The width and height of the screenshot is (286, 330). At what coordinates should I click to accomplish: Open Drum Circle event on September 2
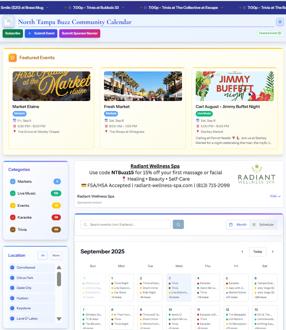point(149,288)
